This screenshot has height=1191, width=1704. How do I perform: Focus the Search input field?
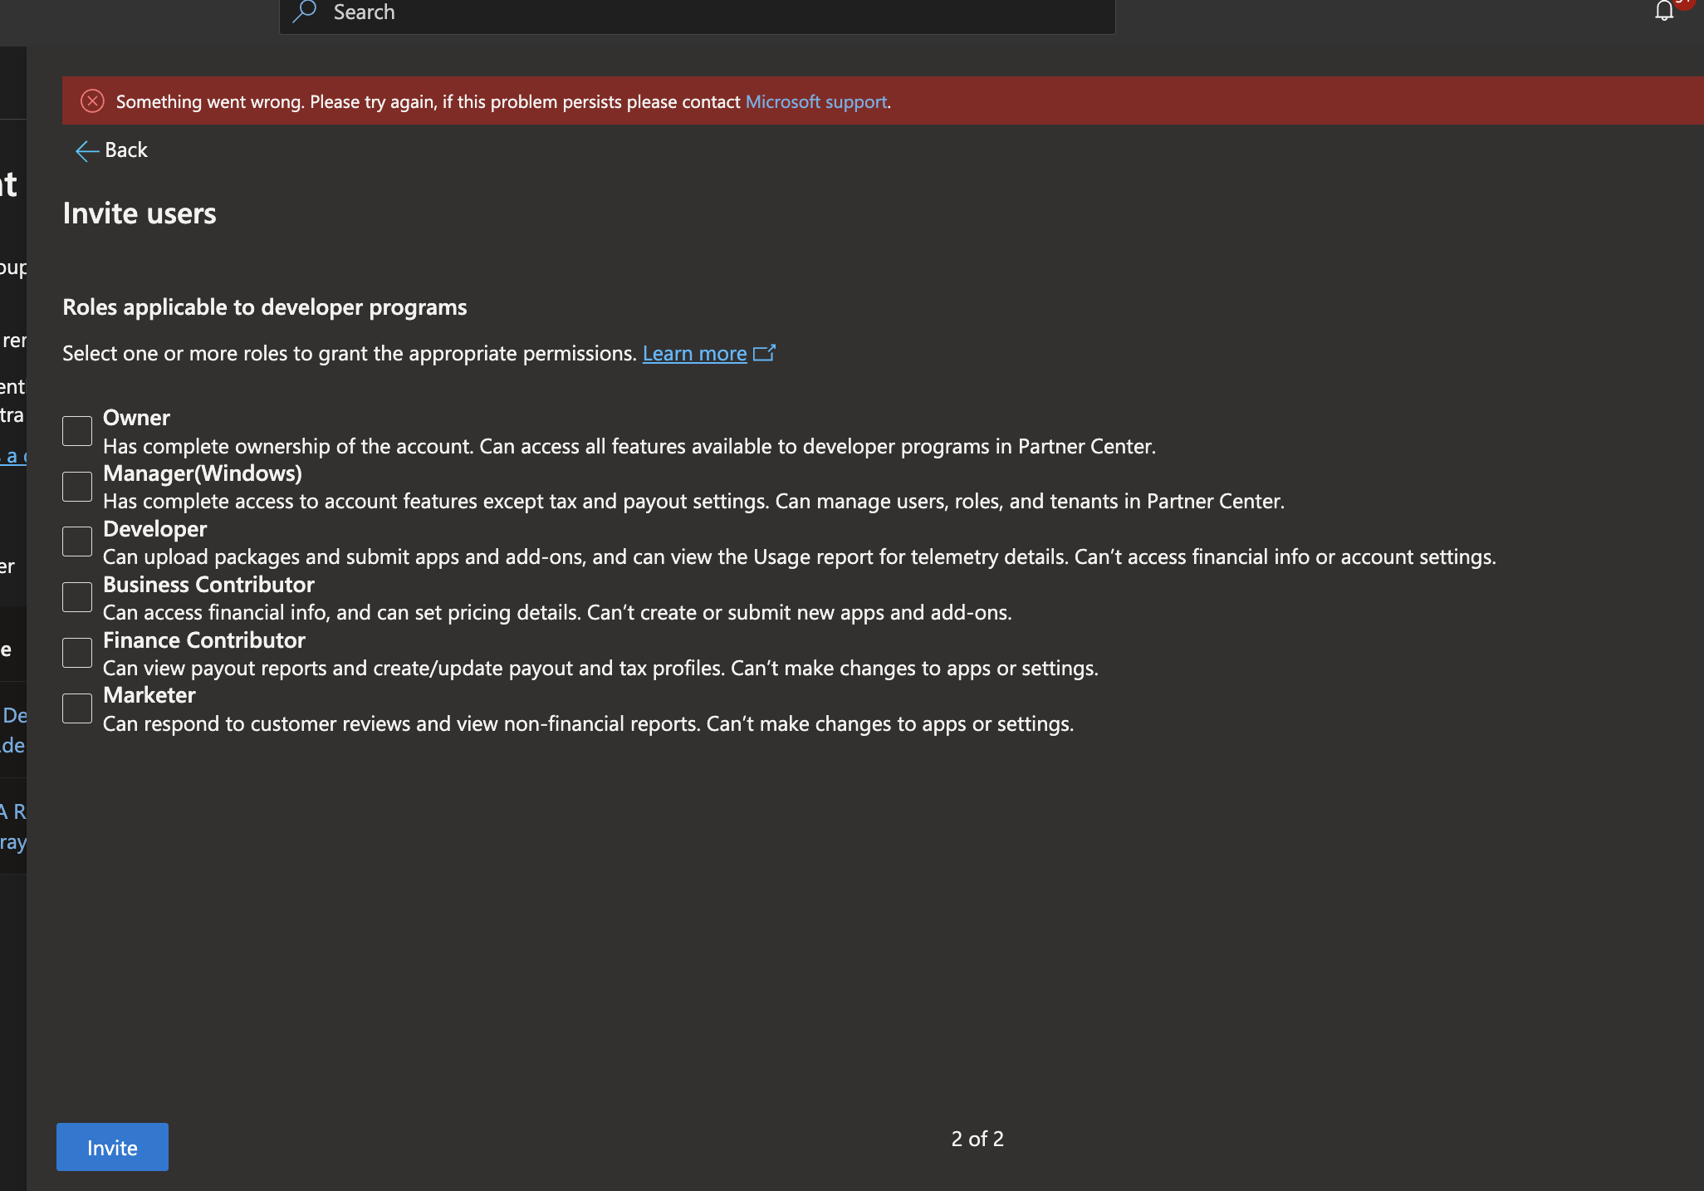coord(698,13)
